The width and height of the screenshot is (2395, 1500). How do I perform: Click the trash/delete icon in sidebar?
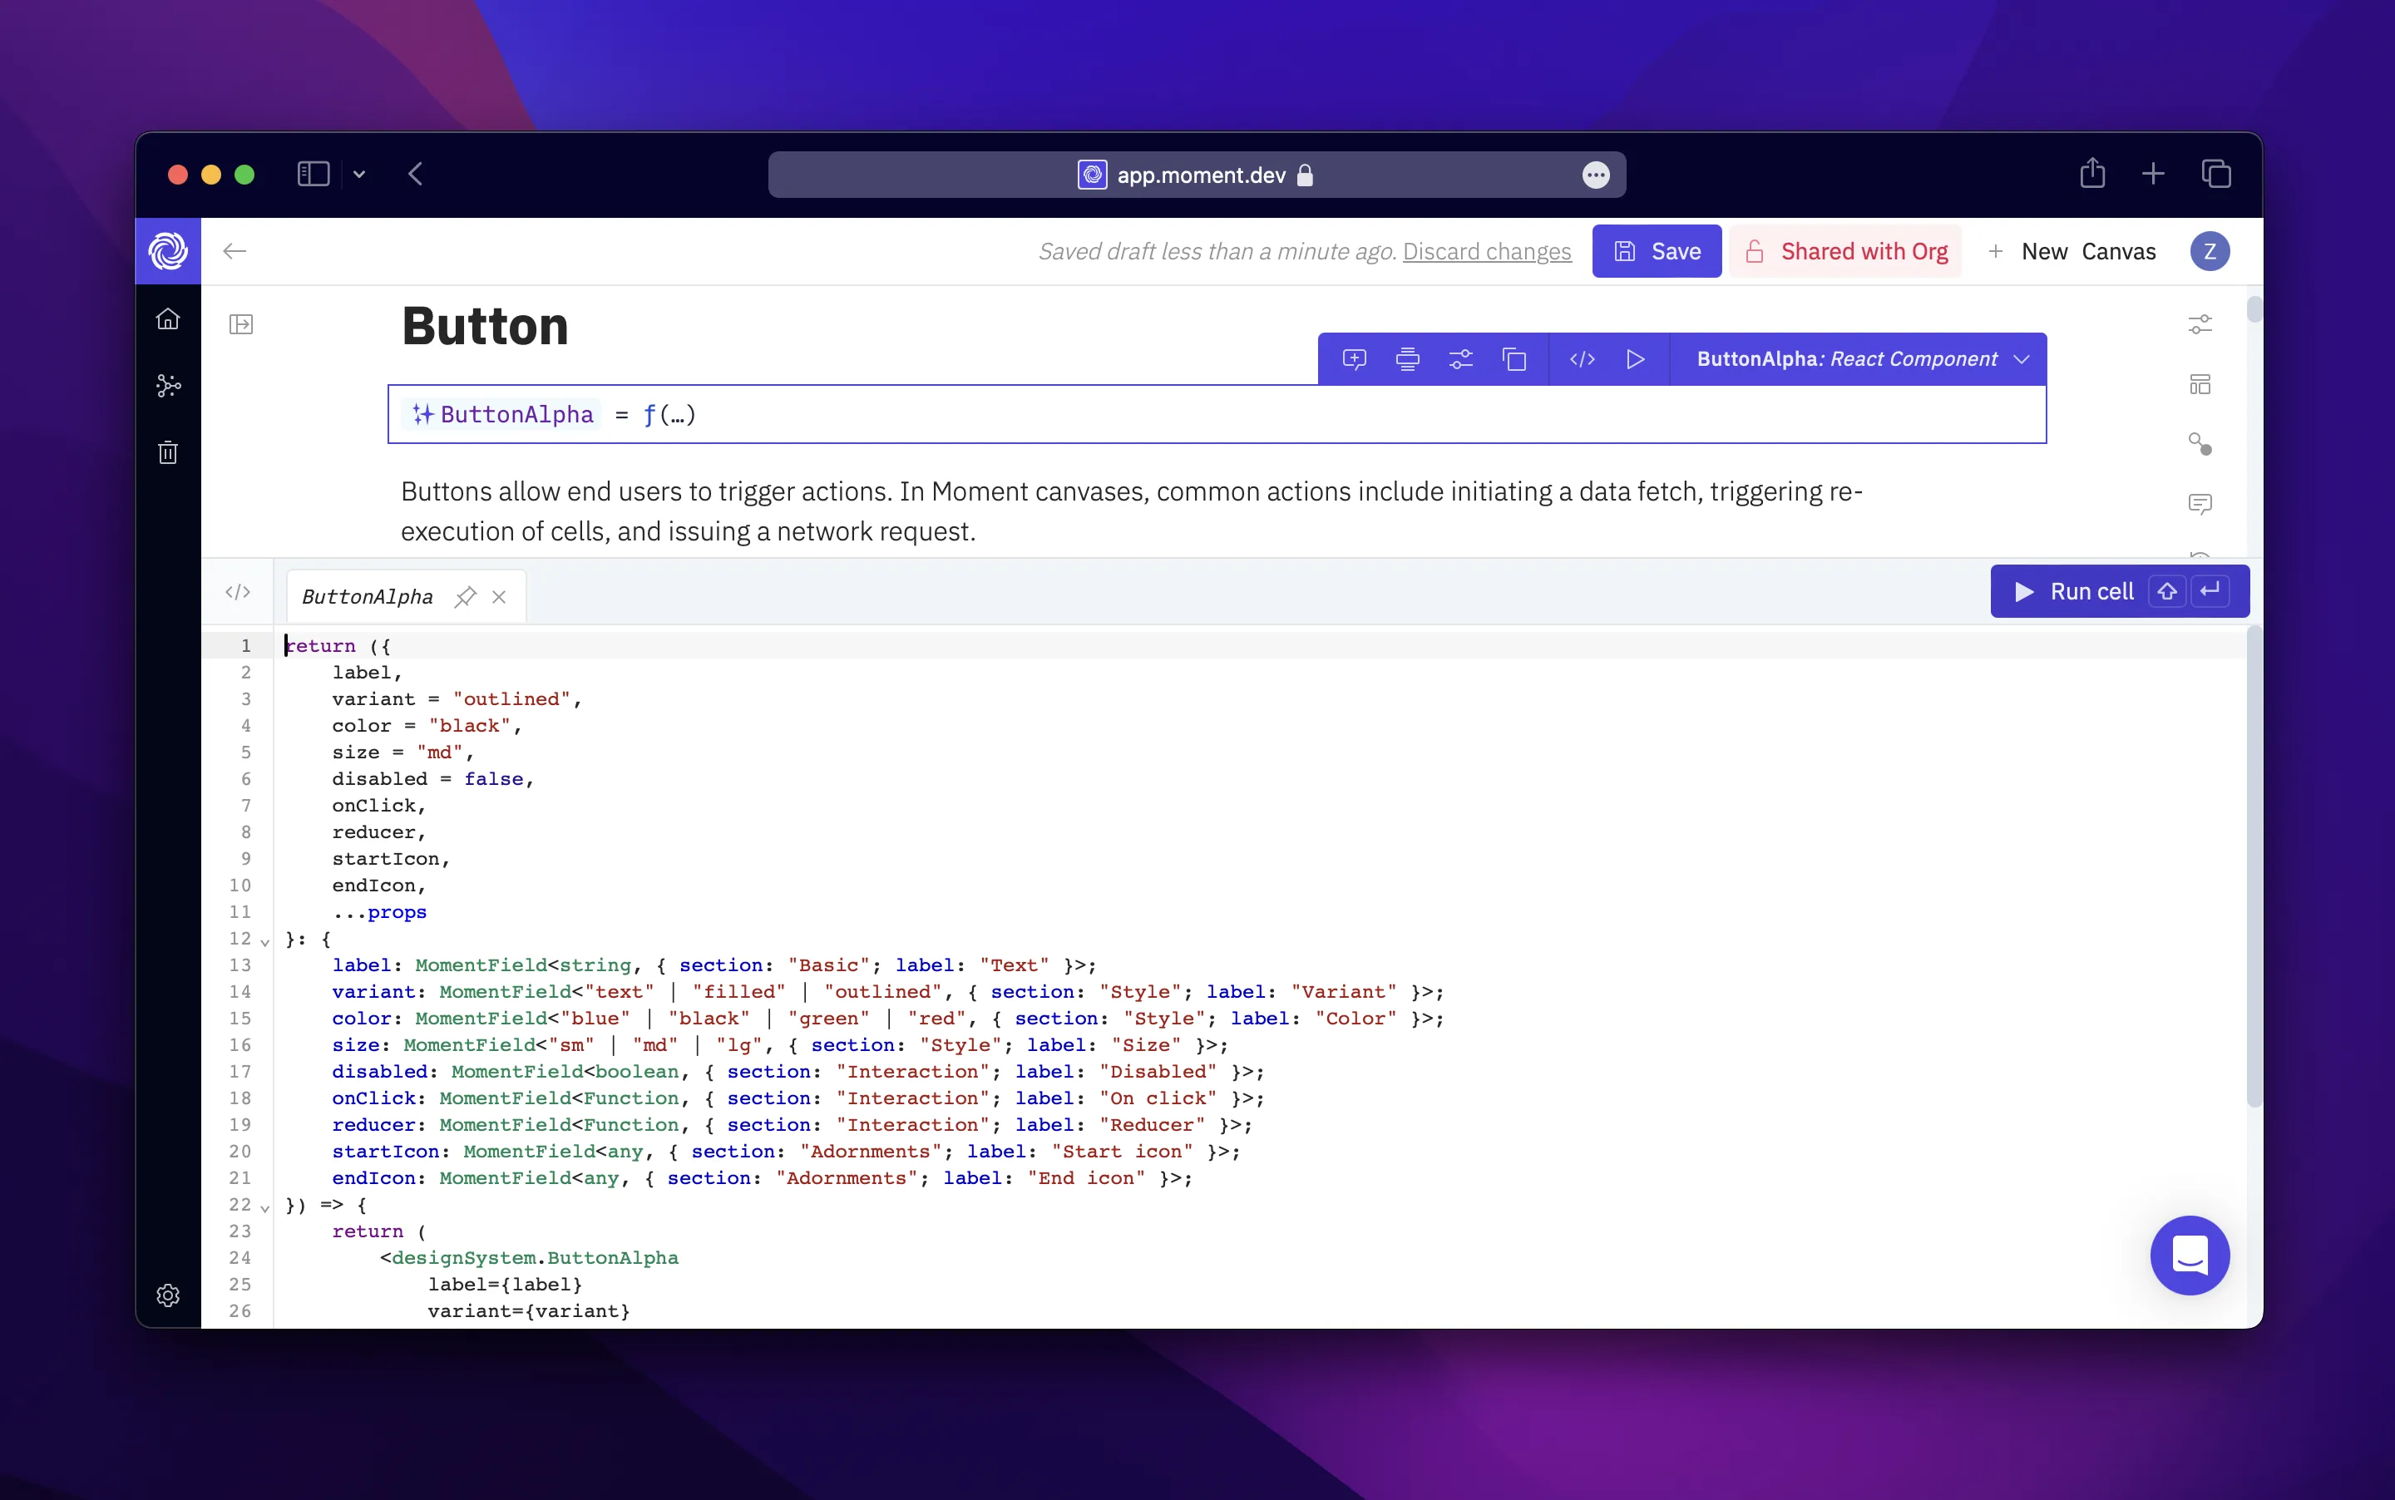168,453
